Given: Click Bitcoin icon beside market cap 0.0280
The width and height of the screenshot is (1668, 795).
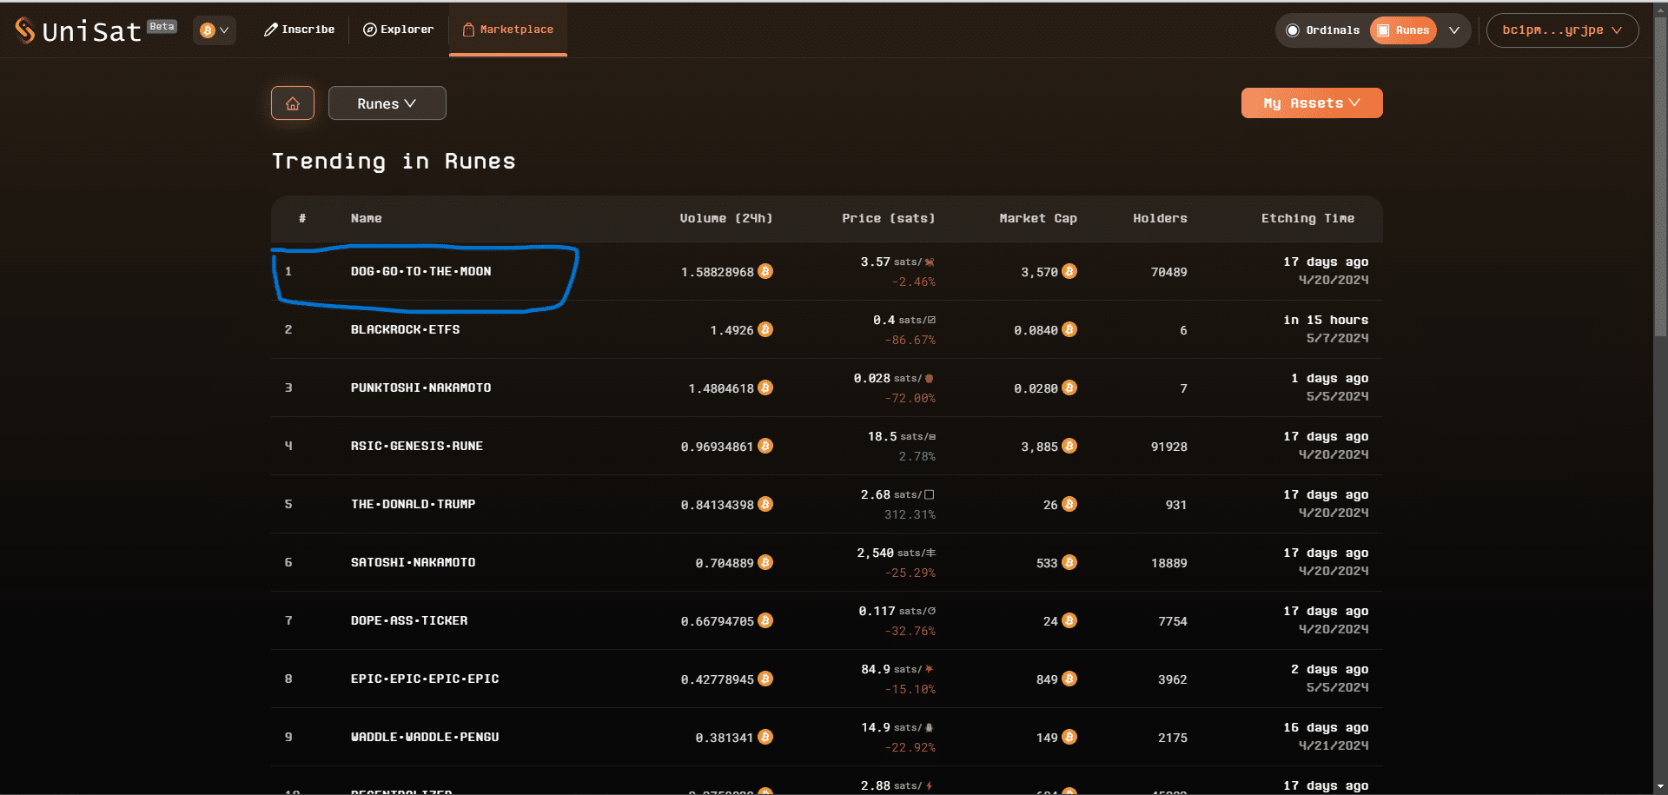Looking at the screenshot, I should click(1069, 388).
